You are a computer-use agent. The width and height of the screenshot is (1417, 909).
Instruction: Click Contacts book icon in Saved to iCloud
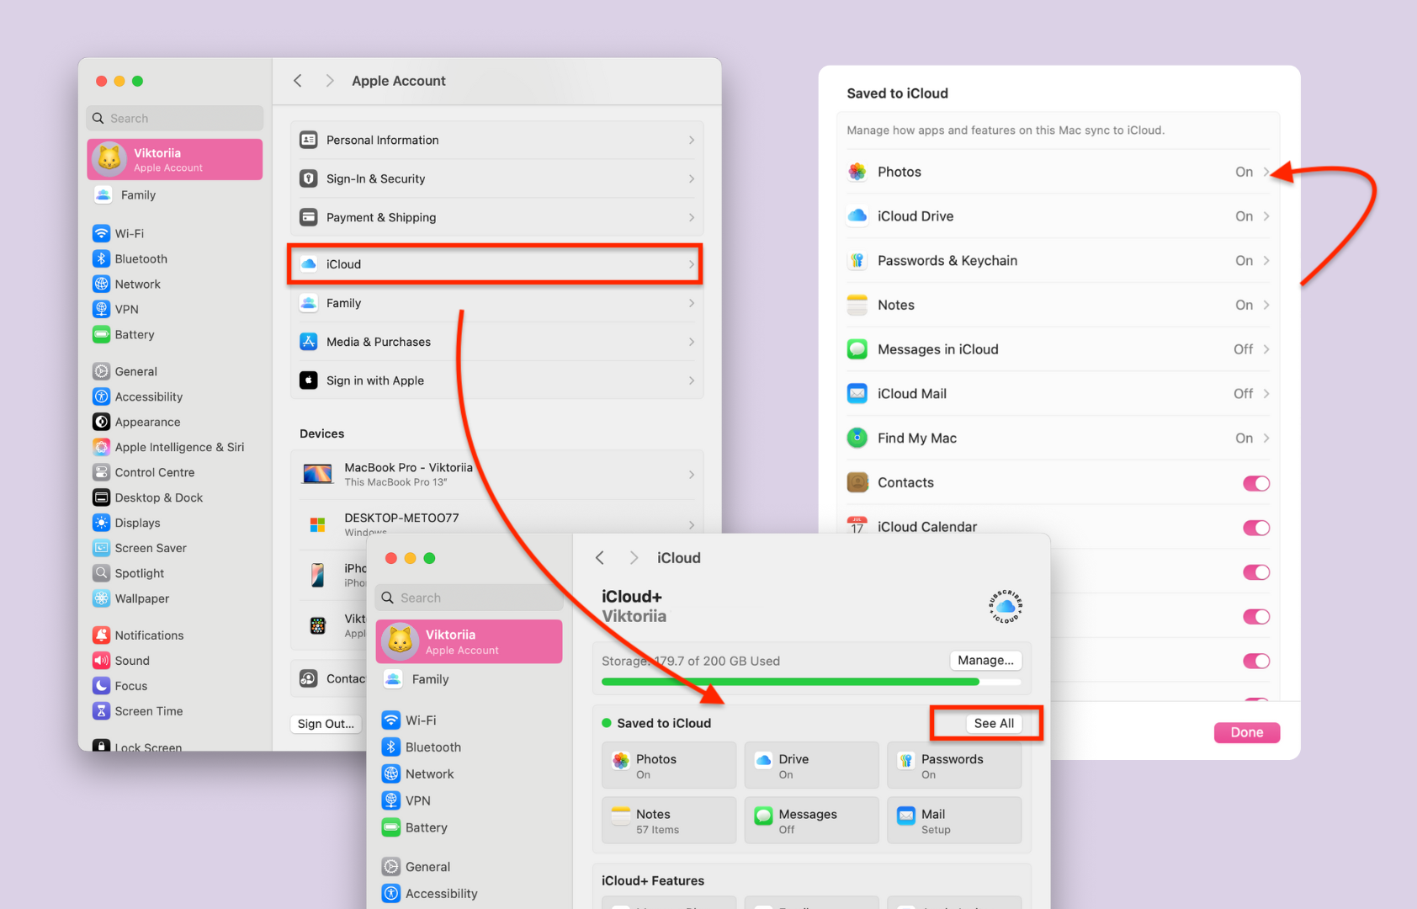tap(857, 482)
